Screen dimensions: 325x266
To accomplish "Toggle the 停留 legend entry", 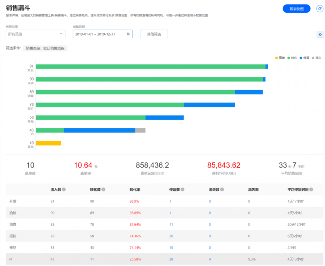I will click(304, 58).
